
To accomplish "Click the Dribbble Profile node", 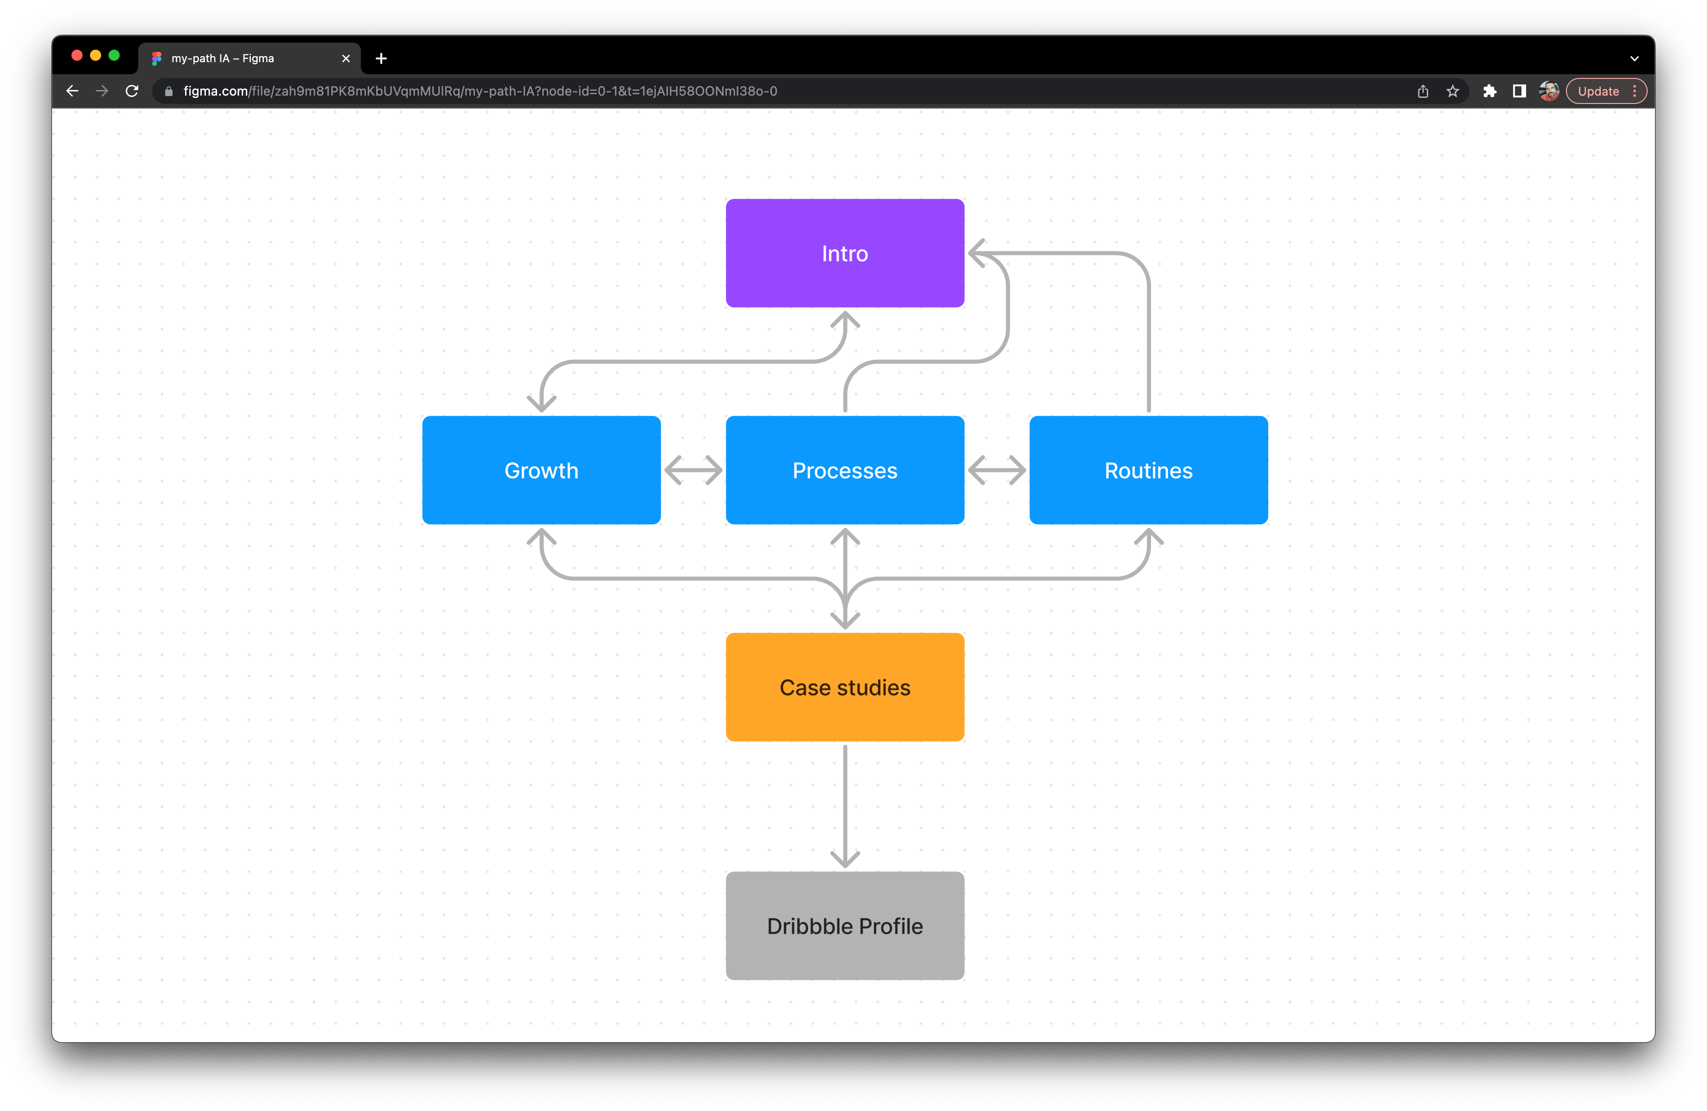I will 845,926.
